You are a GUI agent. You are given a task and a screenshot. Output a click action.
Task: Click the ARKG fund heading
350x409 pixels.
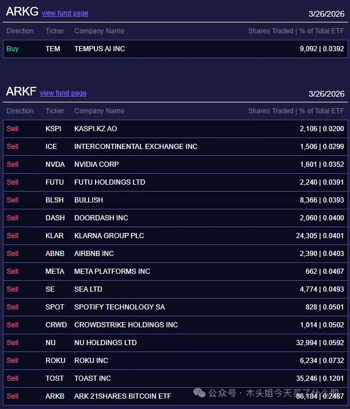point(22,12)
